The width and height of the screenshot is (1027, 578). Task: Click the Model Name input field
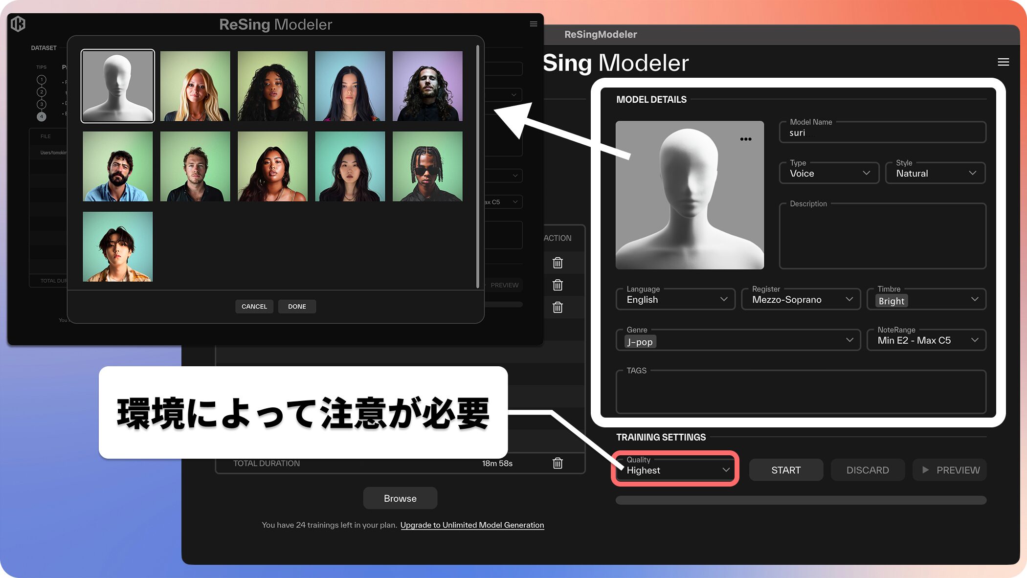882,133
